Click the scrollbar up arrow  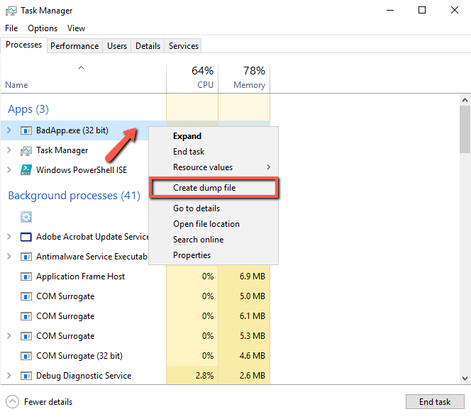pyautogui.click(x=465, y=100)
